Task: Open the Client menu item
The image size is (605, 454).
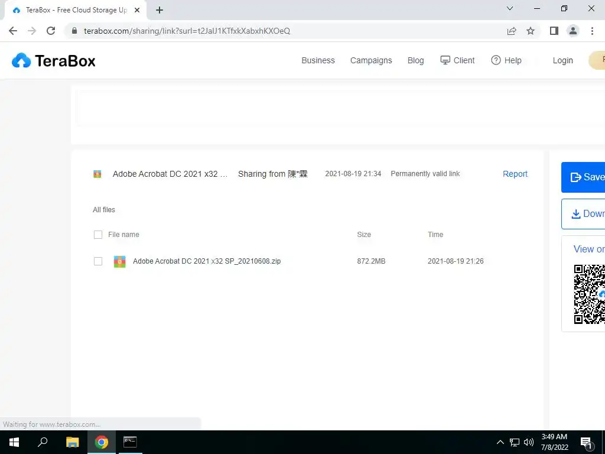Action: tap(458, 61)
